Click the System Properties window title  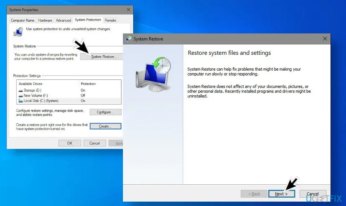[24, 10]
